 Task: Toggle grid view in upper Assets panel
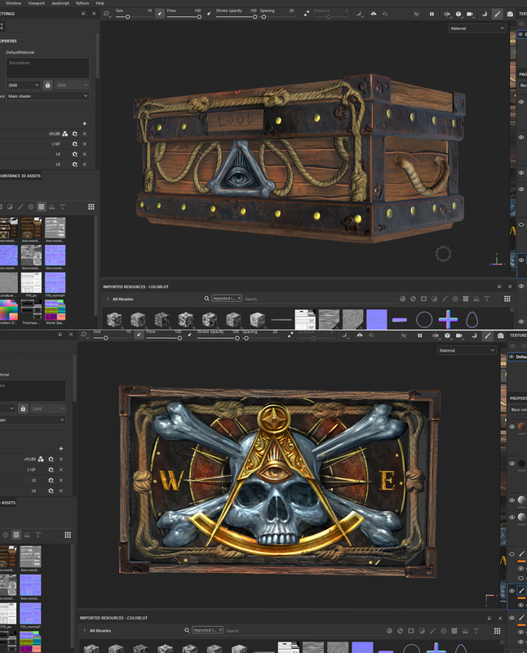pyautogui.click(x=91, y=207)
